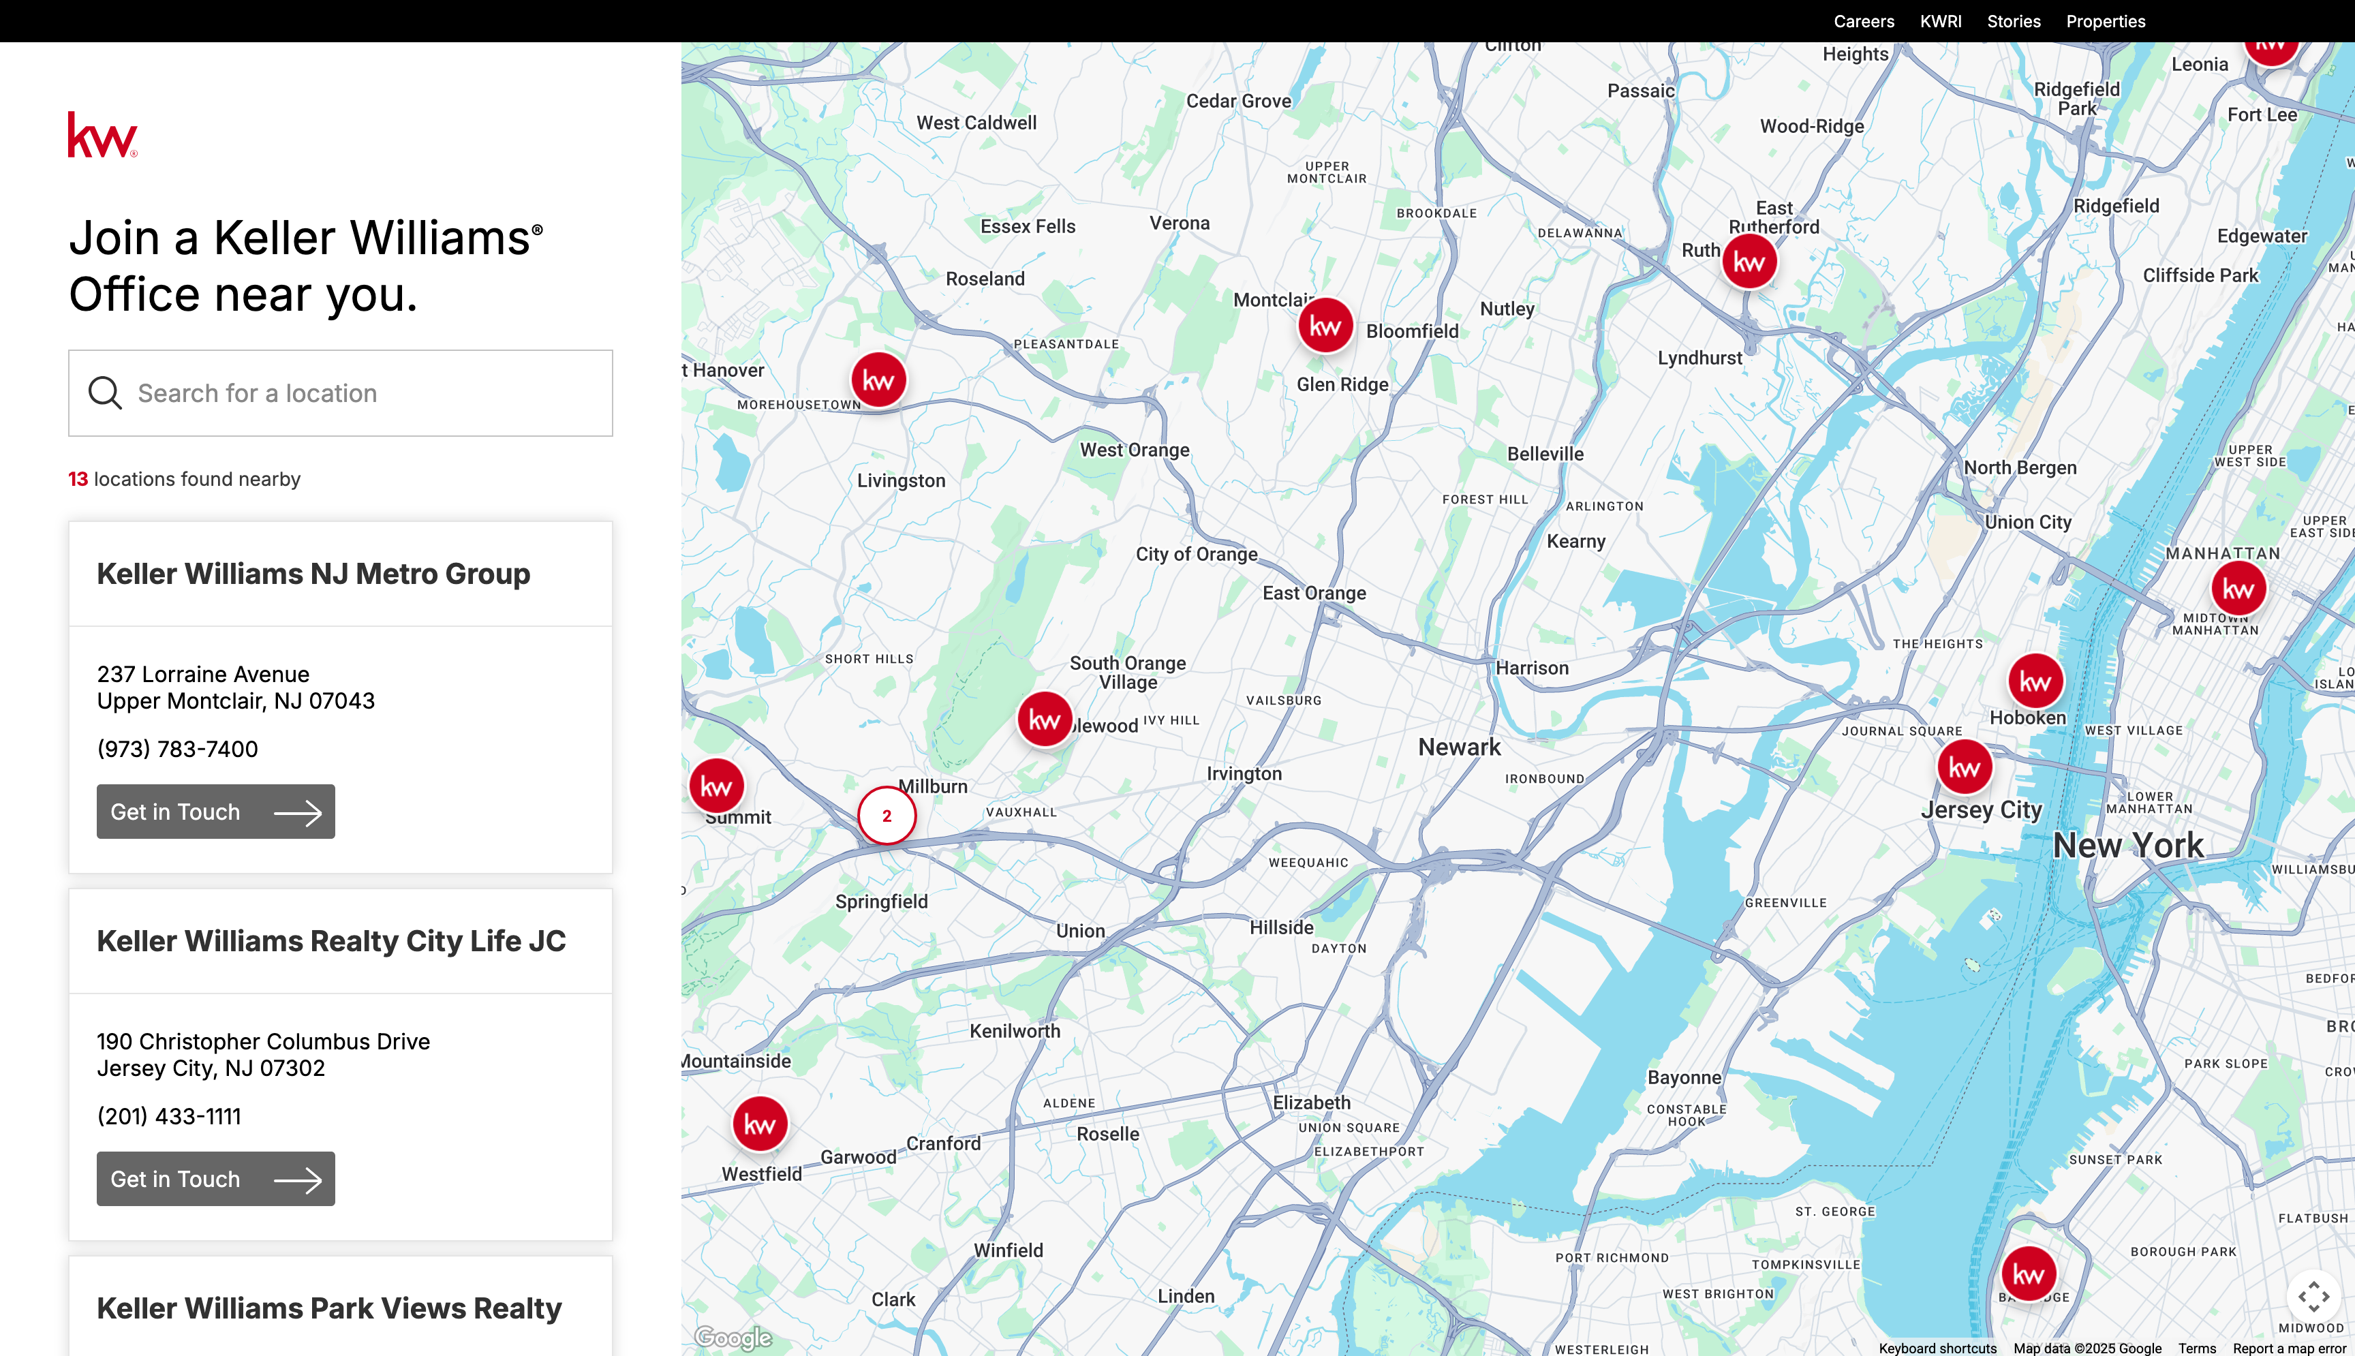The height and width of the screenshot is (1356, 2355).
Task: Click the Livingston label on the map
Action: tap(900, 480)
